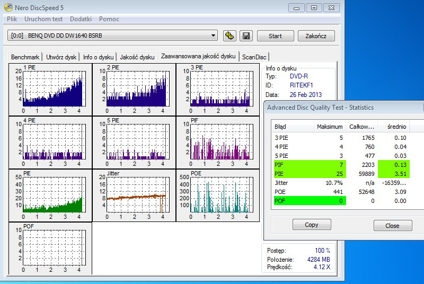Switch to the Jakość dysku tab

click(x=137, y=57)
